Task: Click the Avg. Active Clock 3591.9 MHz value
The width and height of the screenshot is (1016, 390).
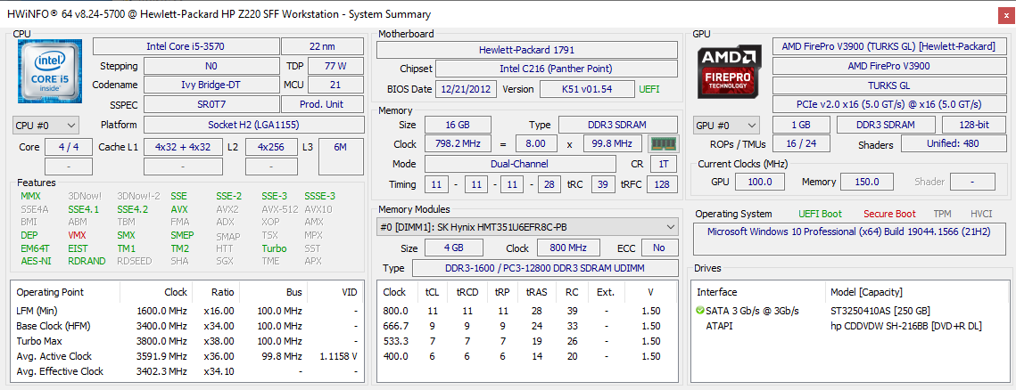Action: pos(162,356)
